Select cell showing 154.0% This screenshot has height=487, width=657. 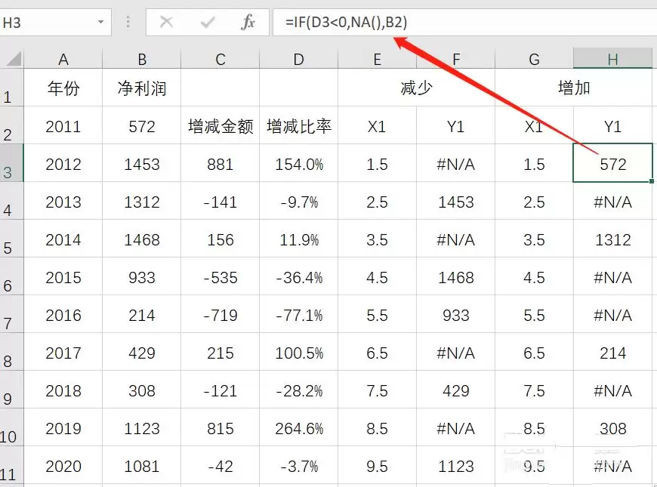point(299,164)
